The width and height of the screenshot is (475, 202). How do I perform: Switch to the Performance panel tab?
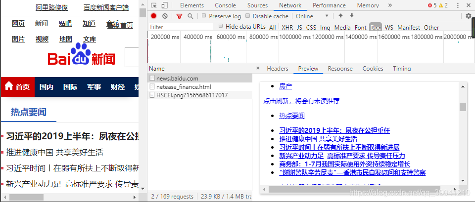pyautogui.click(x=329, y=5)
